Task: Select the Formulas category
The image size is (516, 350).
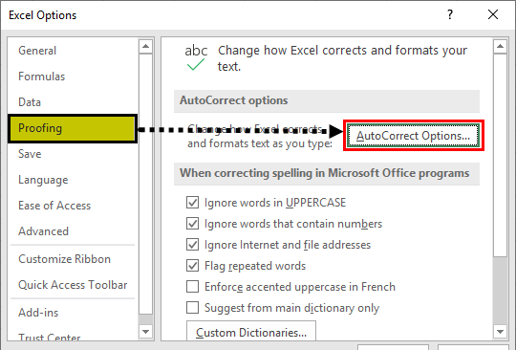Action: point(42,77)
